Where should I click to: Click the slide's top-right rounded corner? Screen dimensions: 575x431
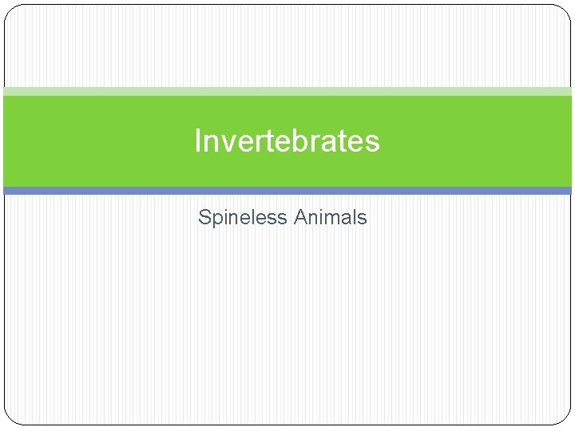point(564,11)
